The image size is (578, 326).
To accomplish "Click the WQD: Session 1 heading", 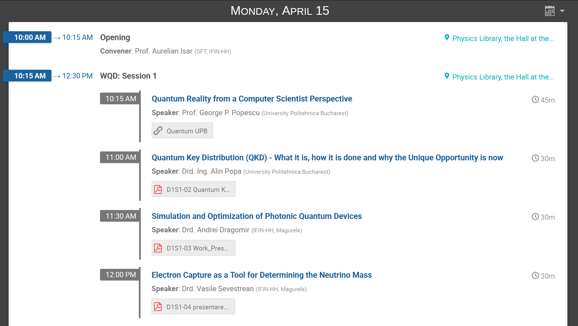I will point(128,76).
